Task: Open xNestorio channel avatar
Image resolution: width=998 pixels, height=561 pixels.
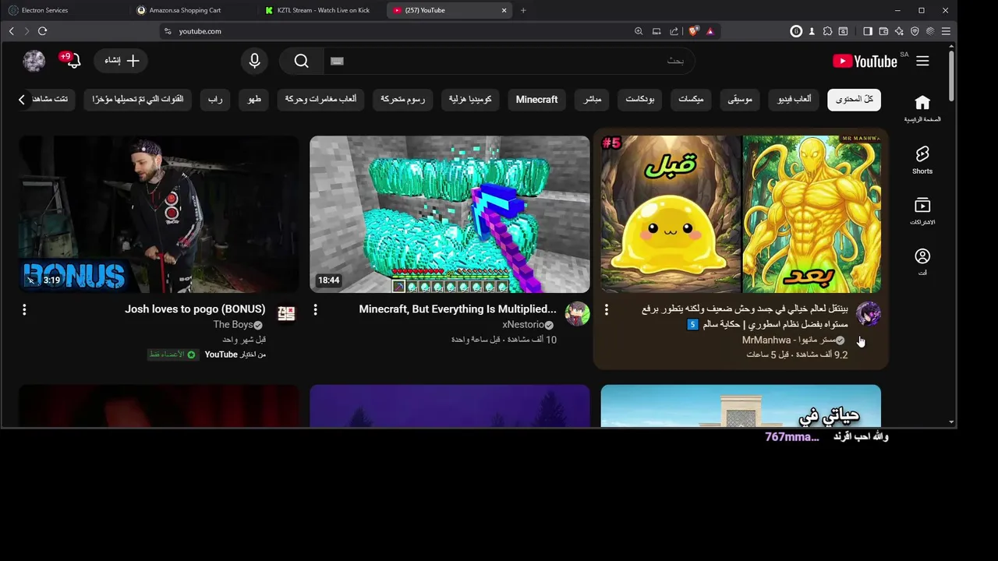Action: pyautogui.click(x=578, y=313)
